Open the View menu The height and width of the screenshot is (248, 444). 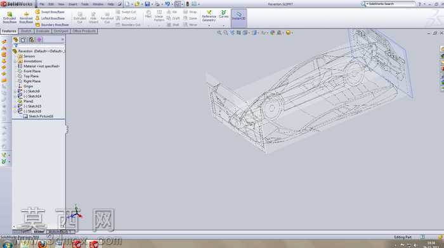tap(61, 4)
